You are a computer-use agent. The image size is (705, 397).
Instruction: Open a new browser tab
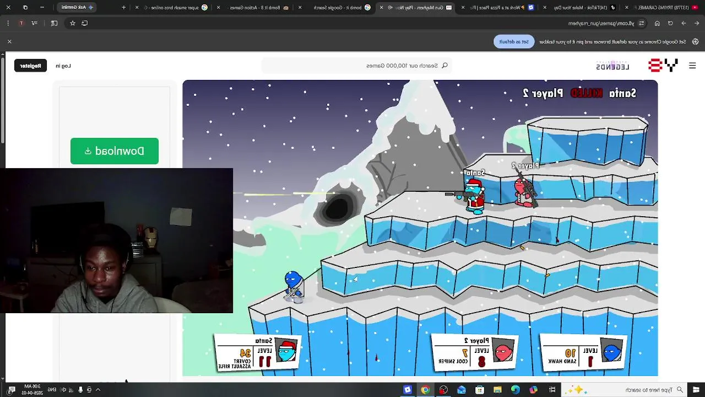(x=123, y=7)
